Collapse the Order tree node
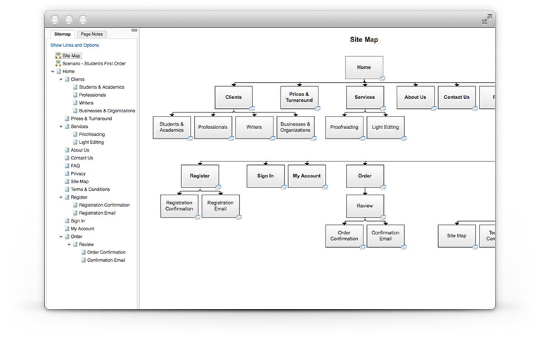The image size is (540, 337). pyautogui.click(x=61, y=237)
